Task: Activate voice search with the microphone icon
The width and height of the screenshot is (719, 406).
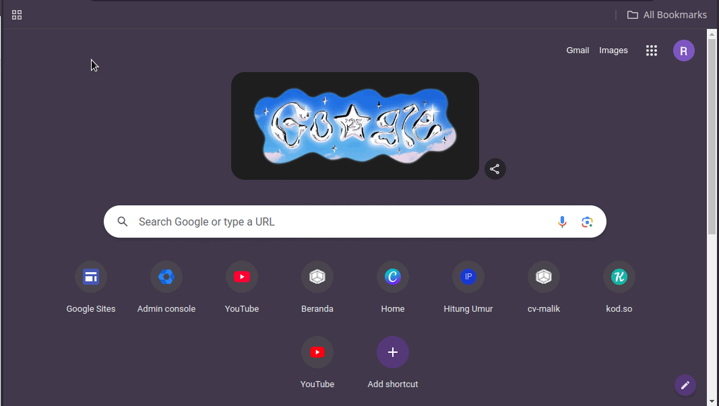Action: (562, 221)
